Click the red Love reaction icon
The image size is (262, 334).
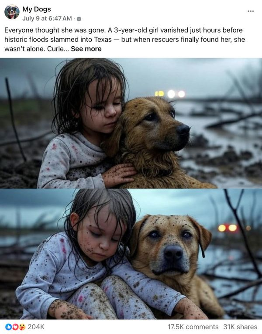(15, 327)
